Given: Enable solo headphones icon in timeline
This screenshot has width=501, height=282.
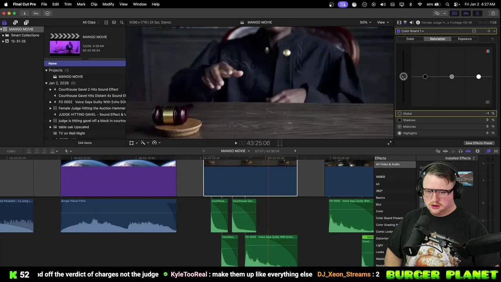Looking at the screenshot, I should [460, 151].
